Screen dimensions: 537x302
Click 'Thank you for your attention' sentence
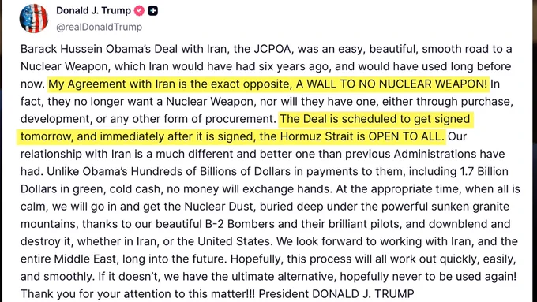click(x=88, y=294)
